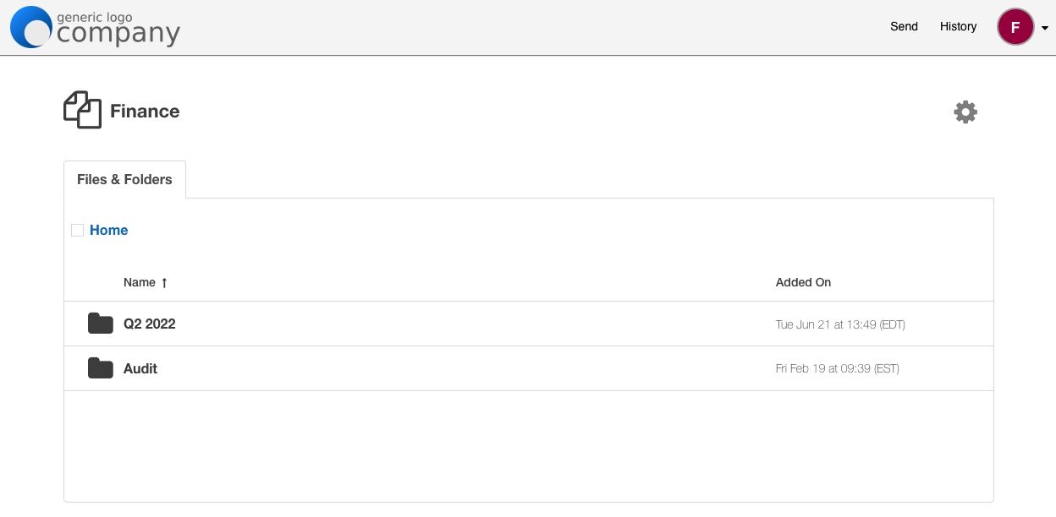Open the Audit folder name

(140, 368)
